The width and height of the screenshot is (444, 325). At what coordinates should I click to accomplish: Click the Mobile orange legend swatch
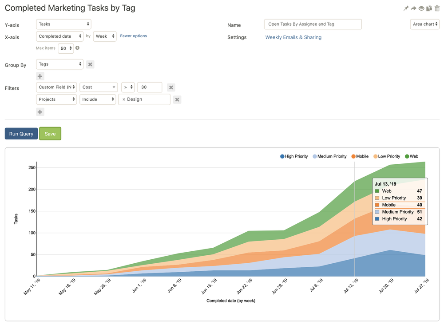(x=353, y=156)
